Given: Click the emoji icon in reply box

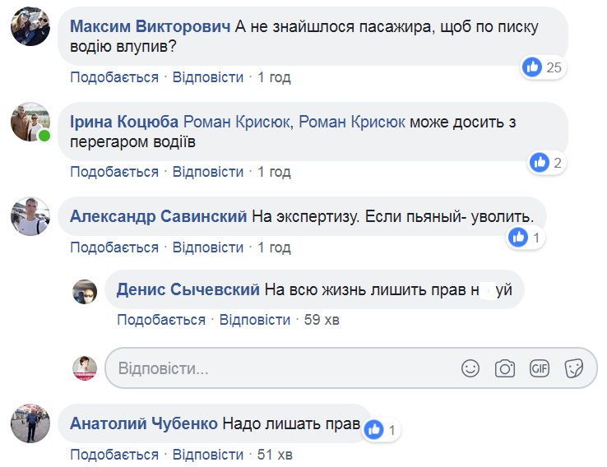Looking at the screenshot, I should pos(470,368).
